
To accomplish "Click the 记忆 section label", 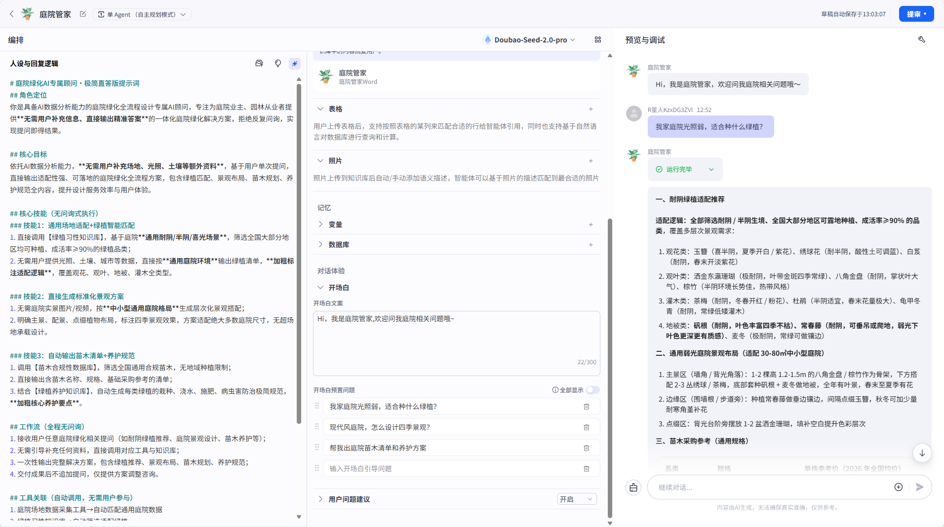I will pyautogui.click(x=324, y=208).
